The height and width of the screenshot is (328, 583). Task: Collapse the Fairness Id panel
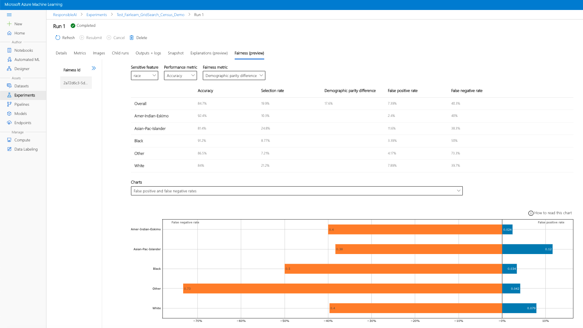tap(94, 68)
